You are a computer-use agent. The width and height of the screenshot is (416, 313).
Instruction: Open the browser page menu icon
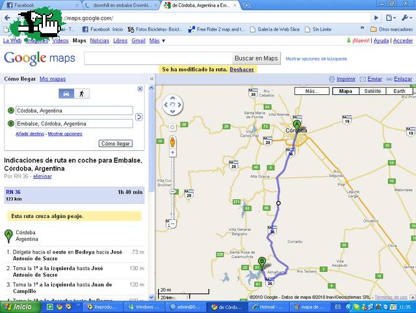[x=391, y=18]
